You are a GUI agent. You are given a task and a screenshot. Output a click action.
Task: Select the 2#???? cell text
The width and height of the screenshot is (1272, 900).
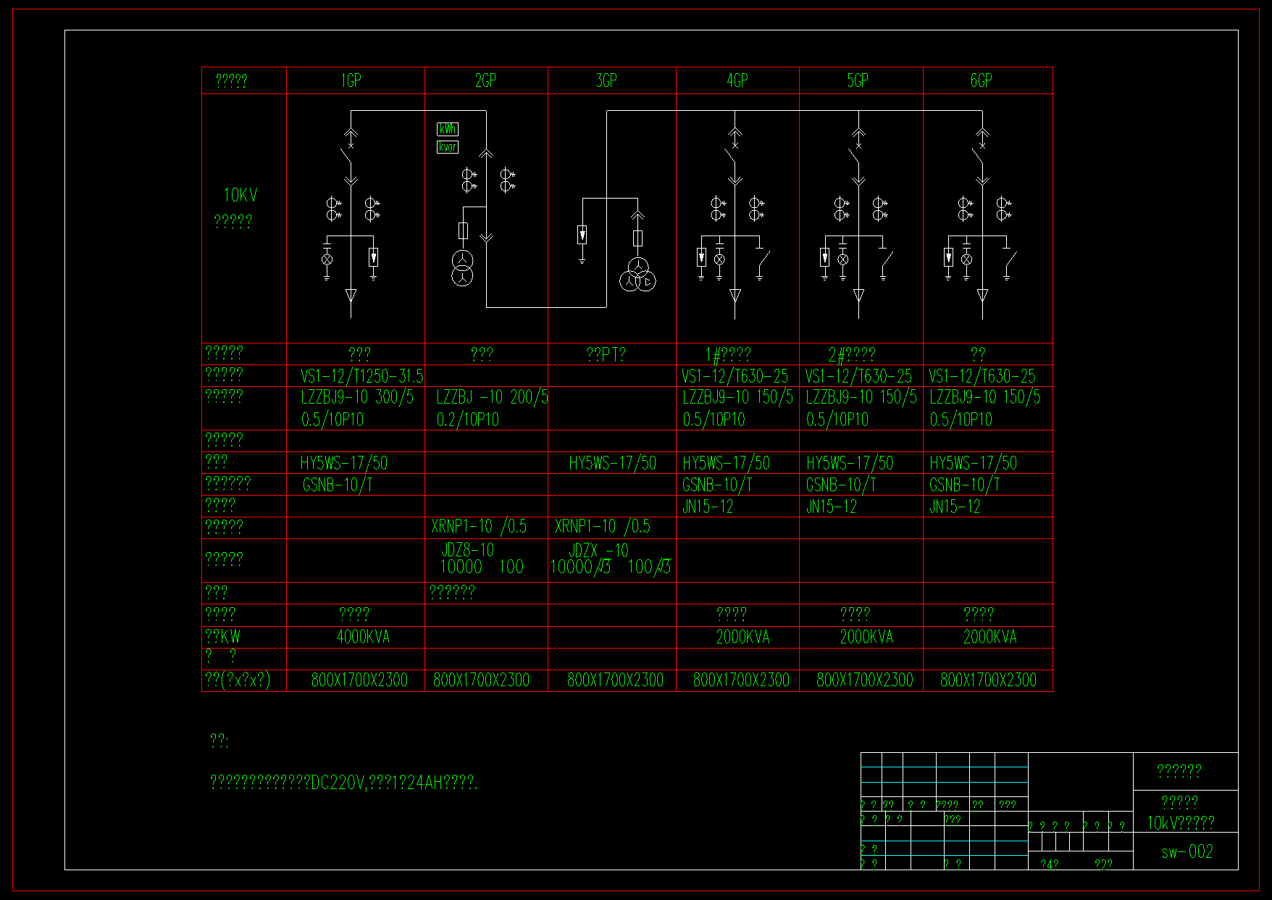tap(852, 354)
